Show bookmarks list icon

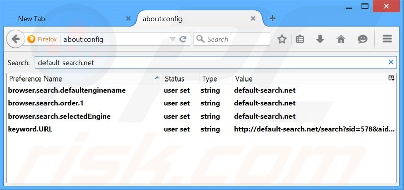[300, 39]
